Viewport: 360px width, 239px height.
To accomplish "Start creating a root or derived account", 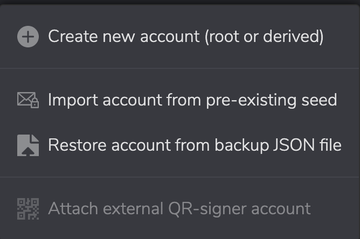I will (180, 37).
